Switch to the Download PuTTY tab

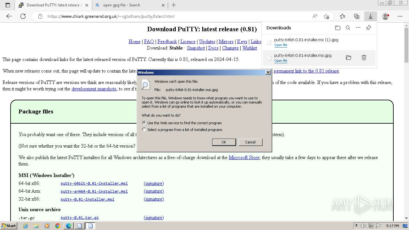point(53,5)
